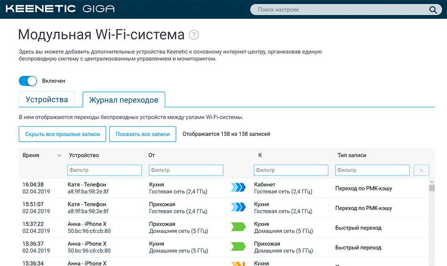The height and width of the screenshot is (266, 447).
Task: Focus the Устройство column filter field
Action: click(104, 170)
